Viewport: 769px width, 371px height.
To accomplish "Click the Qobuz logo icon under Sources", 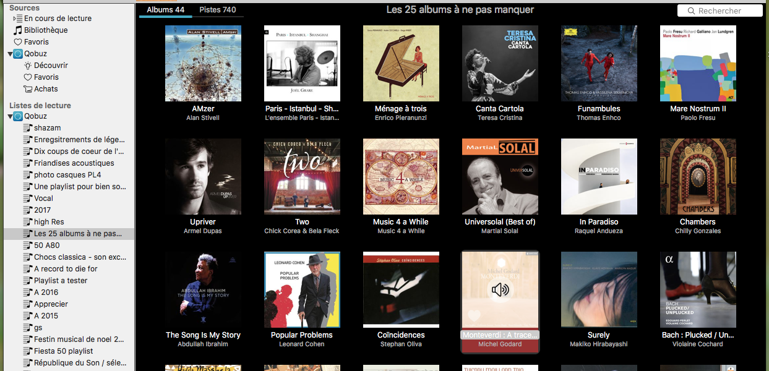I will pos(18,54).
